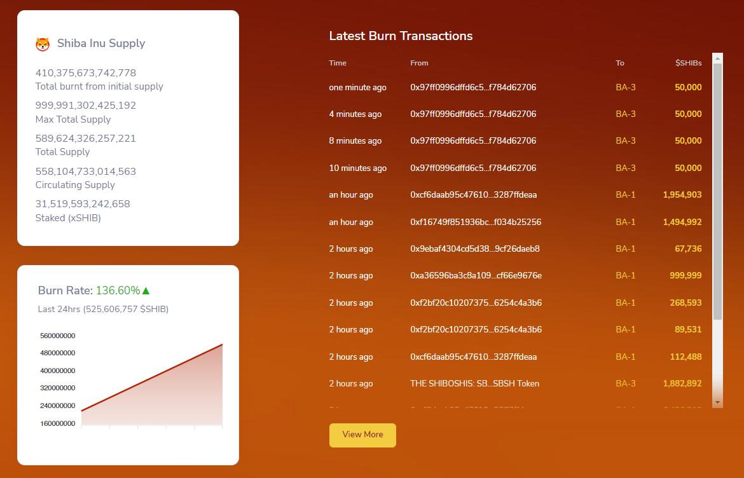Click the 400000000 chart axis label
The image size is (744, 478).
58,371
